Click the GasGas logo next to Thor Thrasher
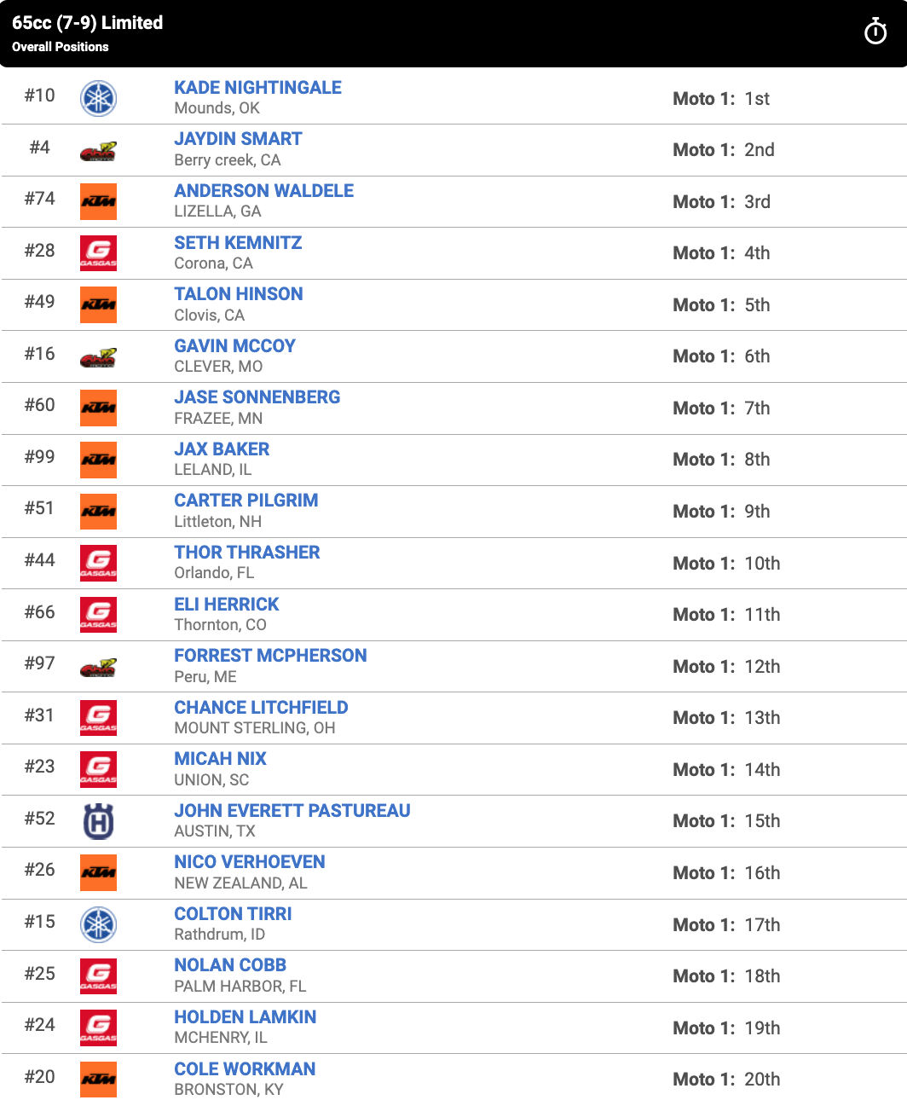This screenshot has height=1100, width=907. point(98,563)
